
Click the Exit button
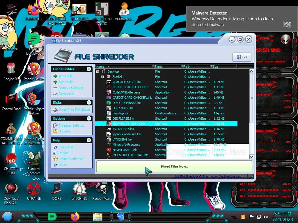[242, 57]
